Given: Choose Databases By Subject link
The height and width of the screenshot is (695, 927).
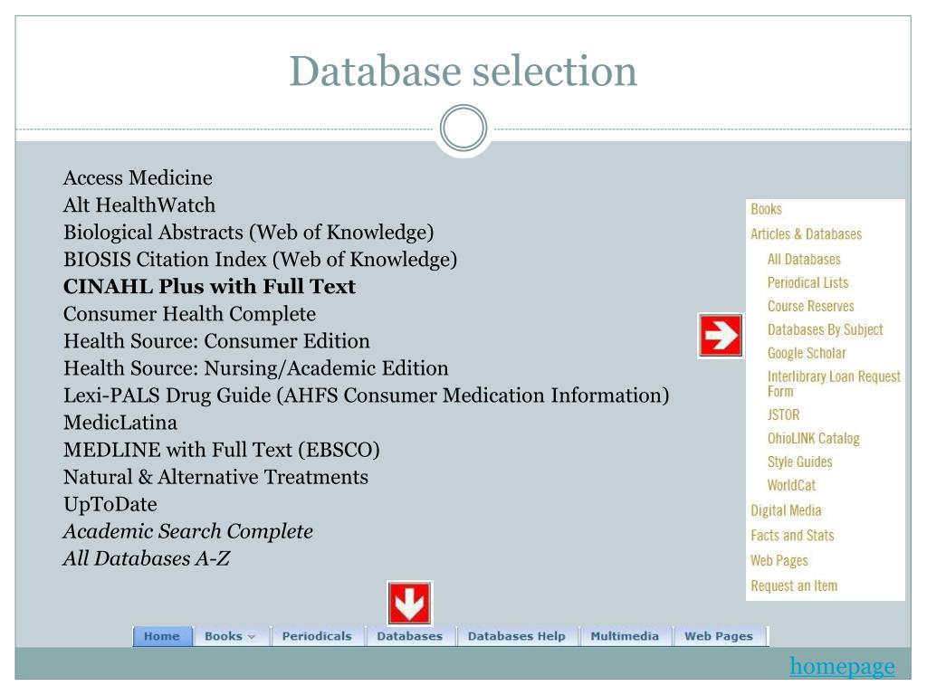Looking at the screenshot, I should point(826,329).
